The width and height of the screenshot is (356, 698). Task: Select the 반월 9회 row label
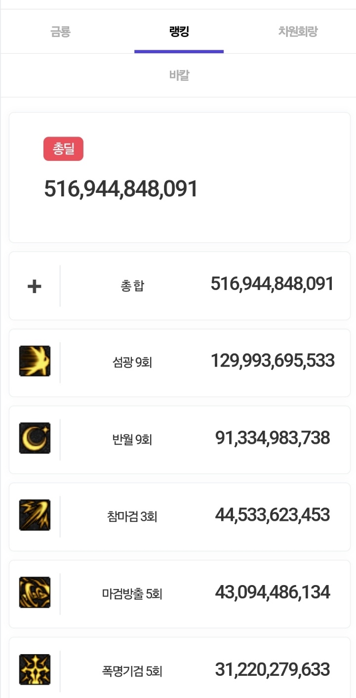132,439
